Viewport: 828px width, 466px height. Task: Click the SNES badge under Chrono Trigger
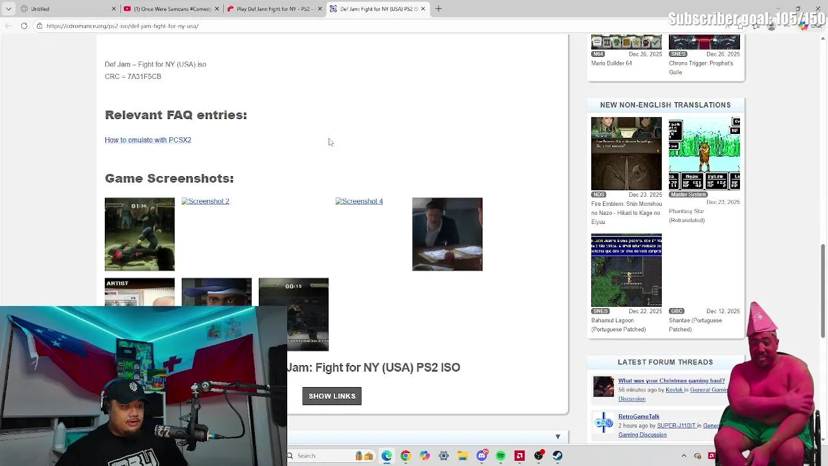coord(678,54)
